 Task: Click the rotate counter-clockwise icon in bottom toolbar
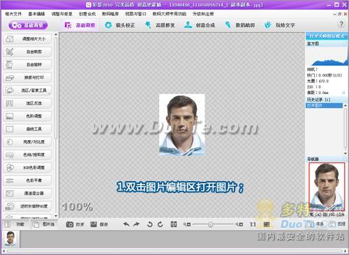click(150, 224)
